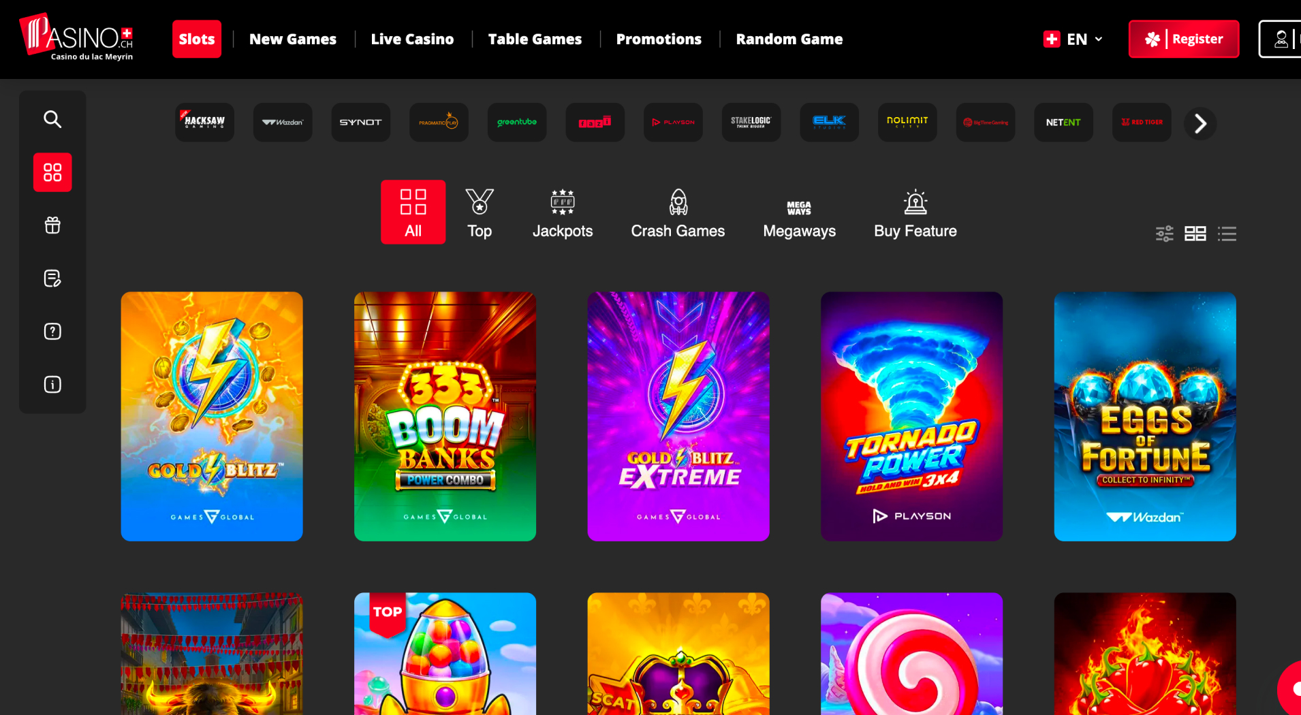Filter by Stakelogic provider
Image resolution: width=1301 pixels, height=715 pixels.
point(751,123)
